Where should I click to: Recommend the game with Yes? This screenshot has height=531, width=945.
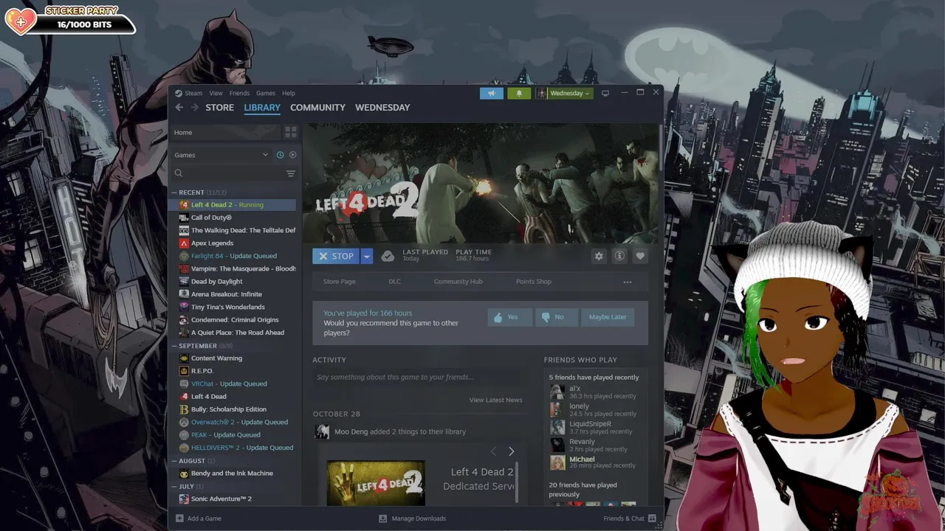pos(509,317)
